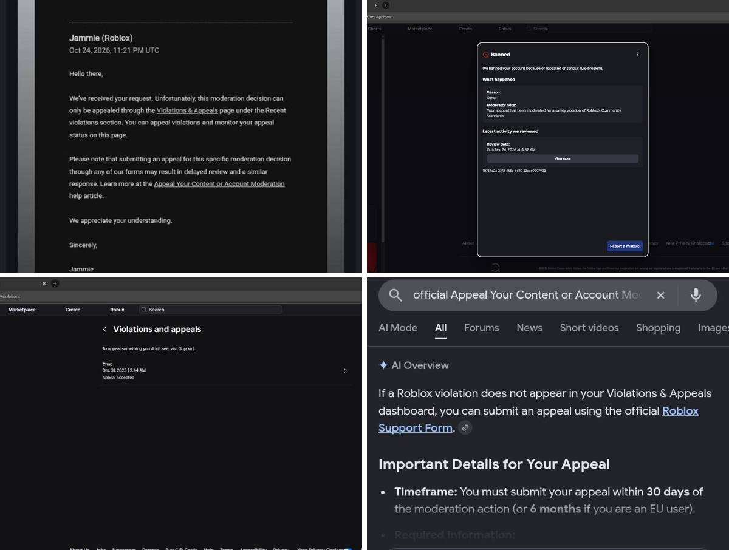Click into the Google search query text
Viewport: 729px width, 550px height.
527,295
